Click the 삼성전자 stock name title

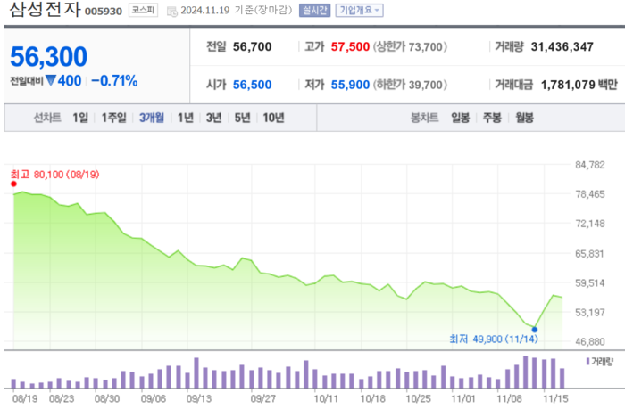coord(42,12)
